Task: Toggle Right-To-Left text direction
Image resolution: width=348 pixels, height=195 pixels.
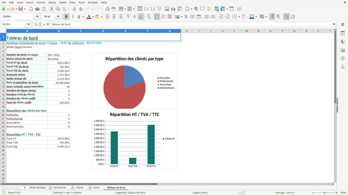Action: [278, 17]
